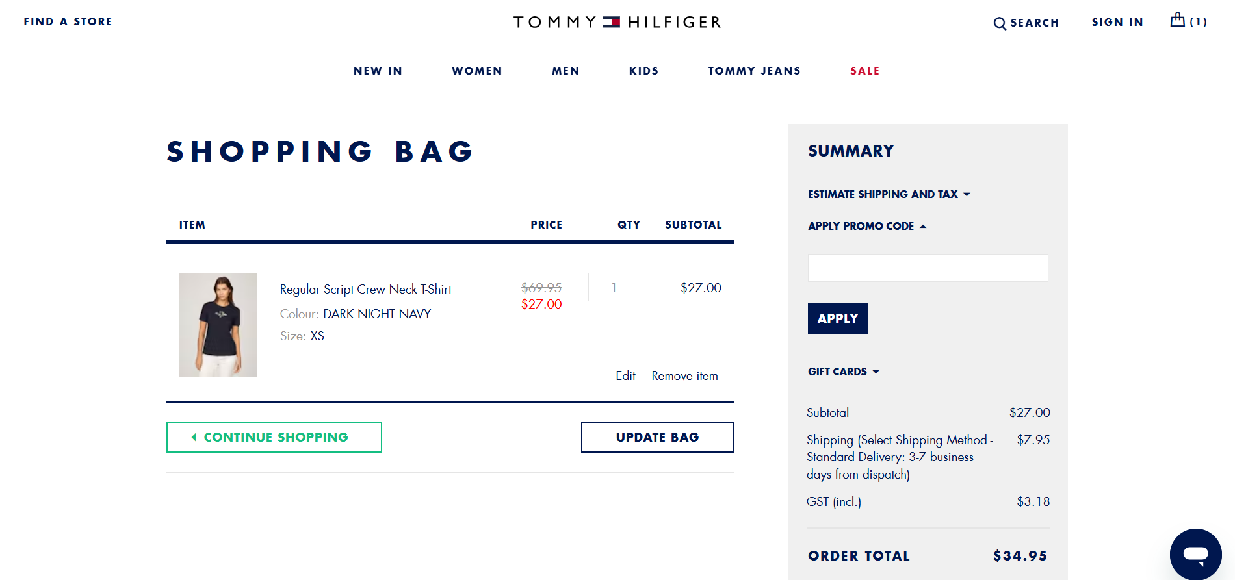Focus the quantity field

tap(614, 287)
